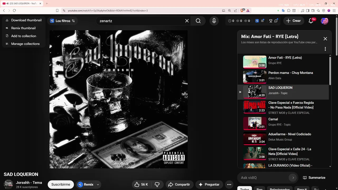Play No Pasa Nada [Official Video]
This screenshot has width=338, height=190.
tap(283, 107)
